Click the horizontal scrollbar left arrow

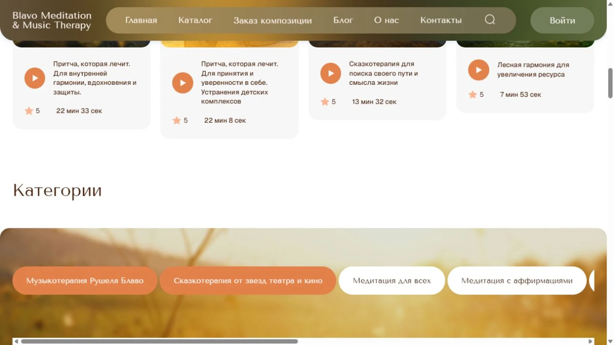pyautogui.click(x=16, y=342)
